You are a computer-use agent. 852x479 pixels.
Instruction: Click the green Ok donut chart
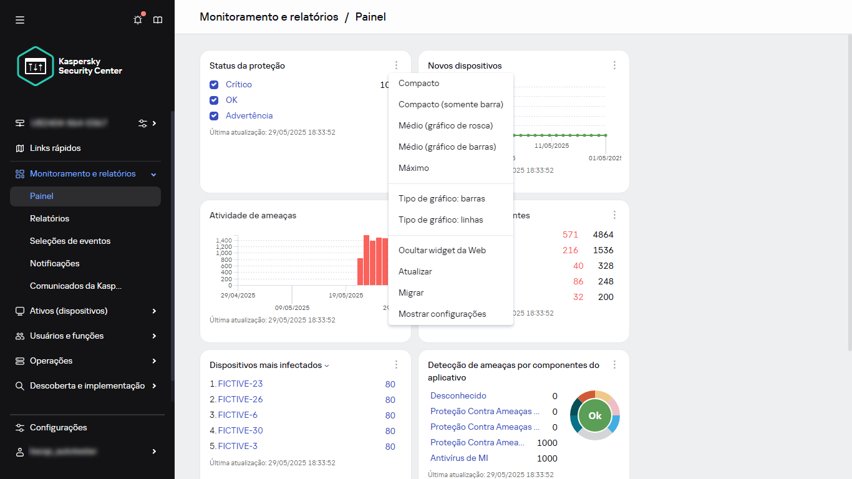click(595, 415)
